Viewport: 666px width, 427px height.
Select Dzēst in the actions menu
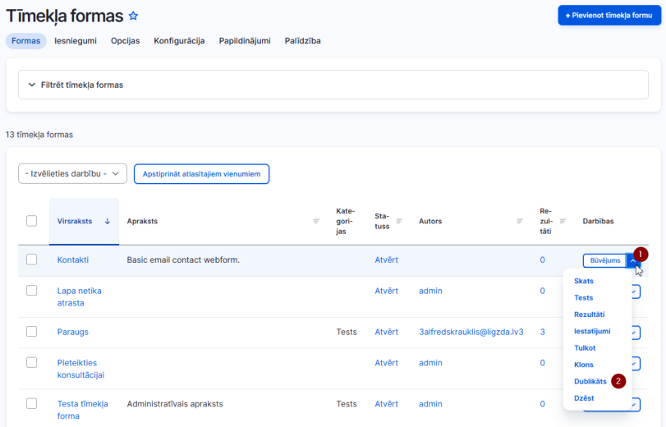pos(584,398)
